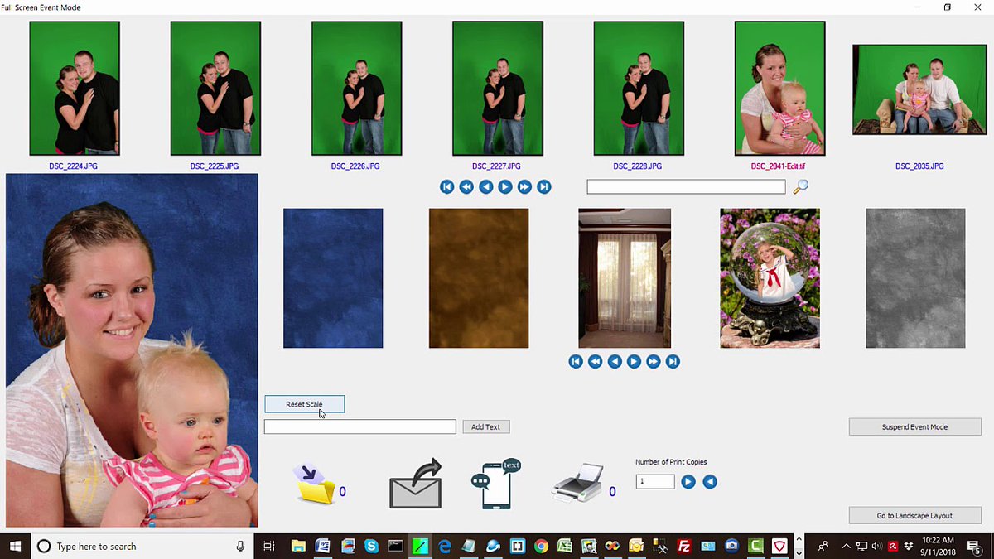Click the Add Text button
Screen dimensions: 994x559
coord(485,427)
